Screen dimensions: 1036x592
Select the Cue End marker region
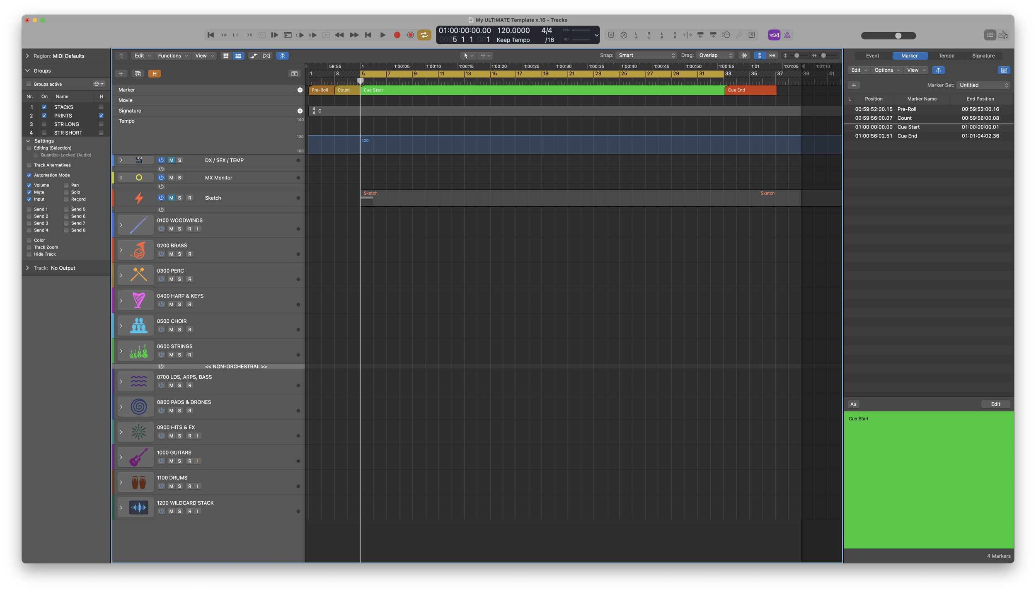coord(750,90)
